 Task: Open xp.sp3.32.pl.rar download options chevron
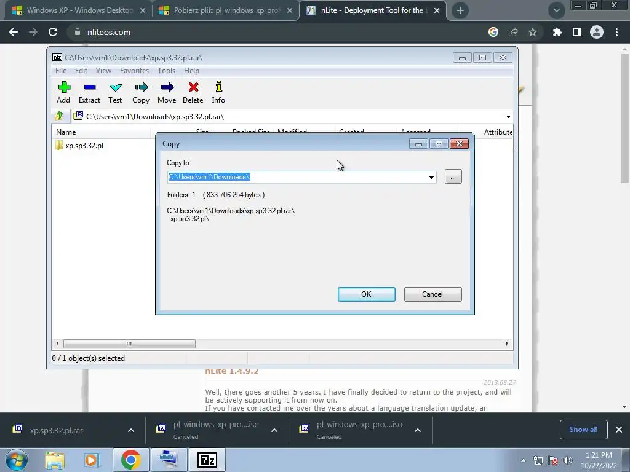click(131, 430)
